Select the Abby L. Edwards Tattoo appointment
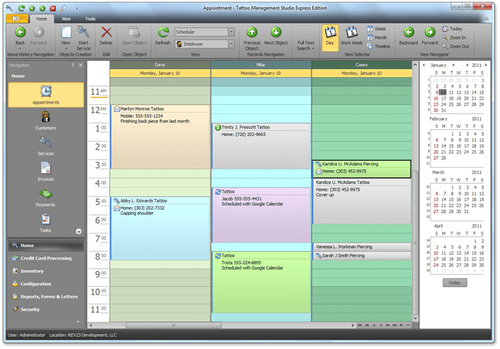 pyautogui.click(x=160, y=228)
